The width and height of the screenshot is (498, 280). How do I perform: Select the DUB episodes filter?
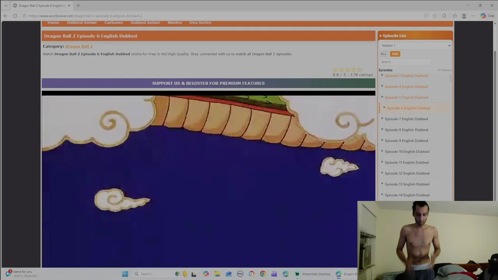(x=395, y=54)
